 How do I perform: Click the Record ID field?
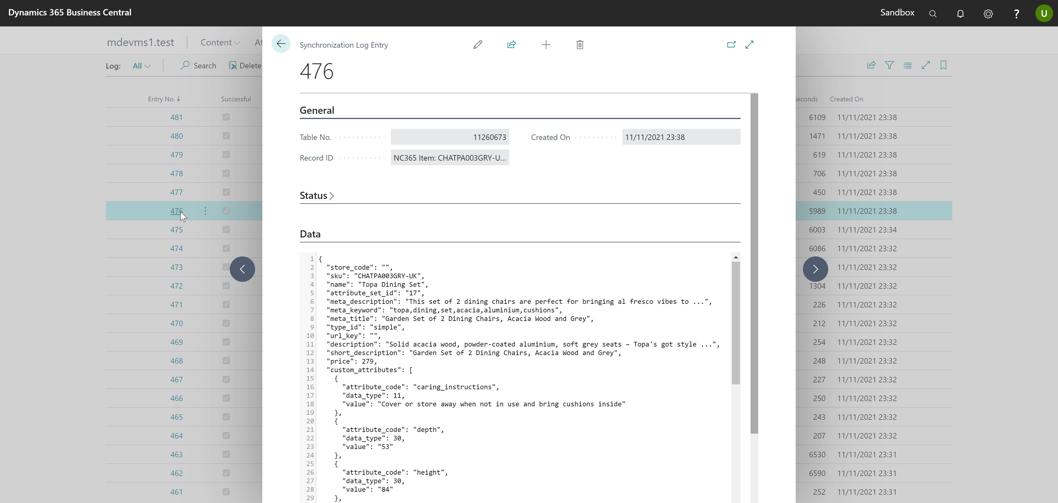449,158
